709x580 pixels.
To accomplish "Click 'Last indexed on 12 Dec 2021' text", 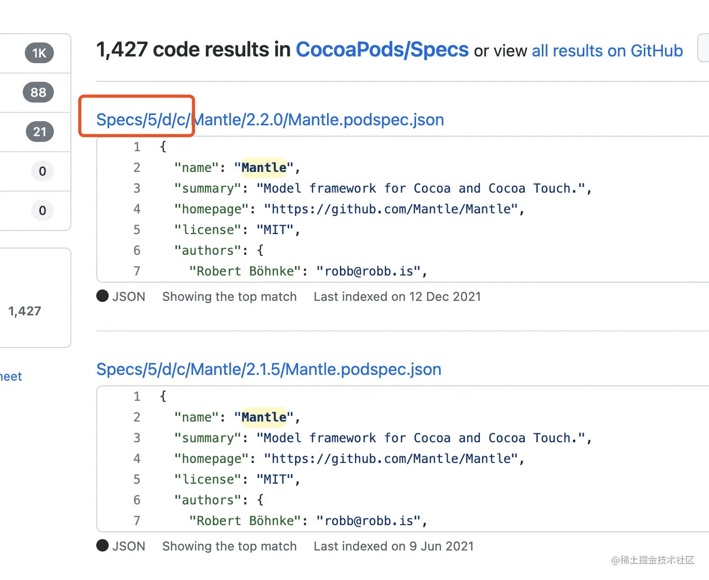I will (397, 297).
